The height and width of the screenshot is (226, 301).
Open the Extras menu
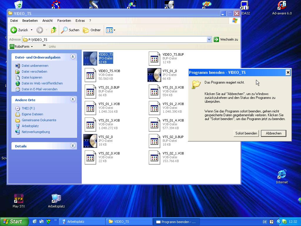80,21
